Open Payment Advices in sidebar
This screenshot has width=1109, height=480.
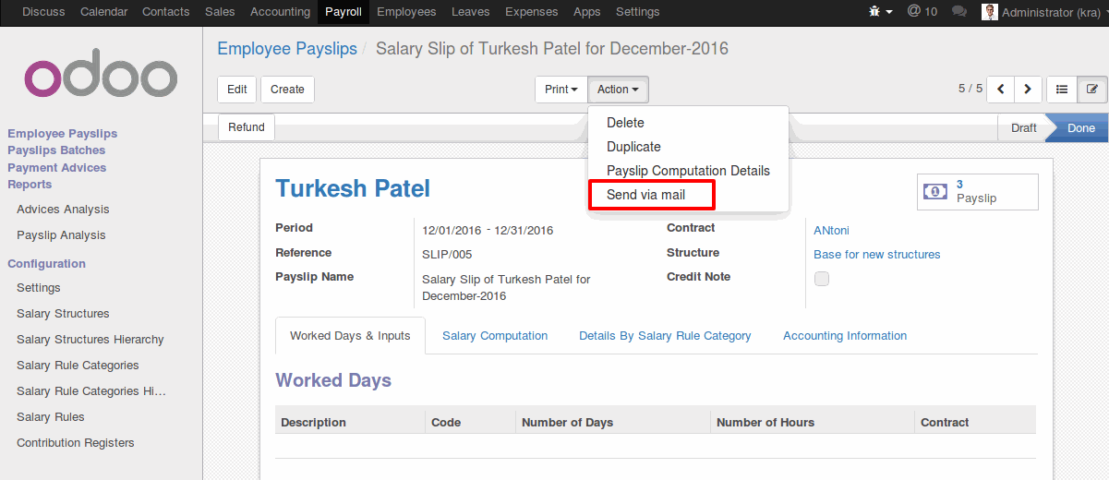57,168
